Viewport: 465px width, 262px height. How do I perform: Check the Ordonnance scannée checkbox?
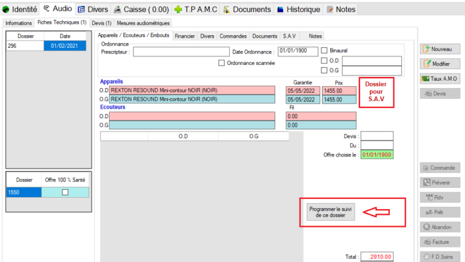[221, 63]
